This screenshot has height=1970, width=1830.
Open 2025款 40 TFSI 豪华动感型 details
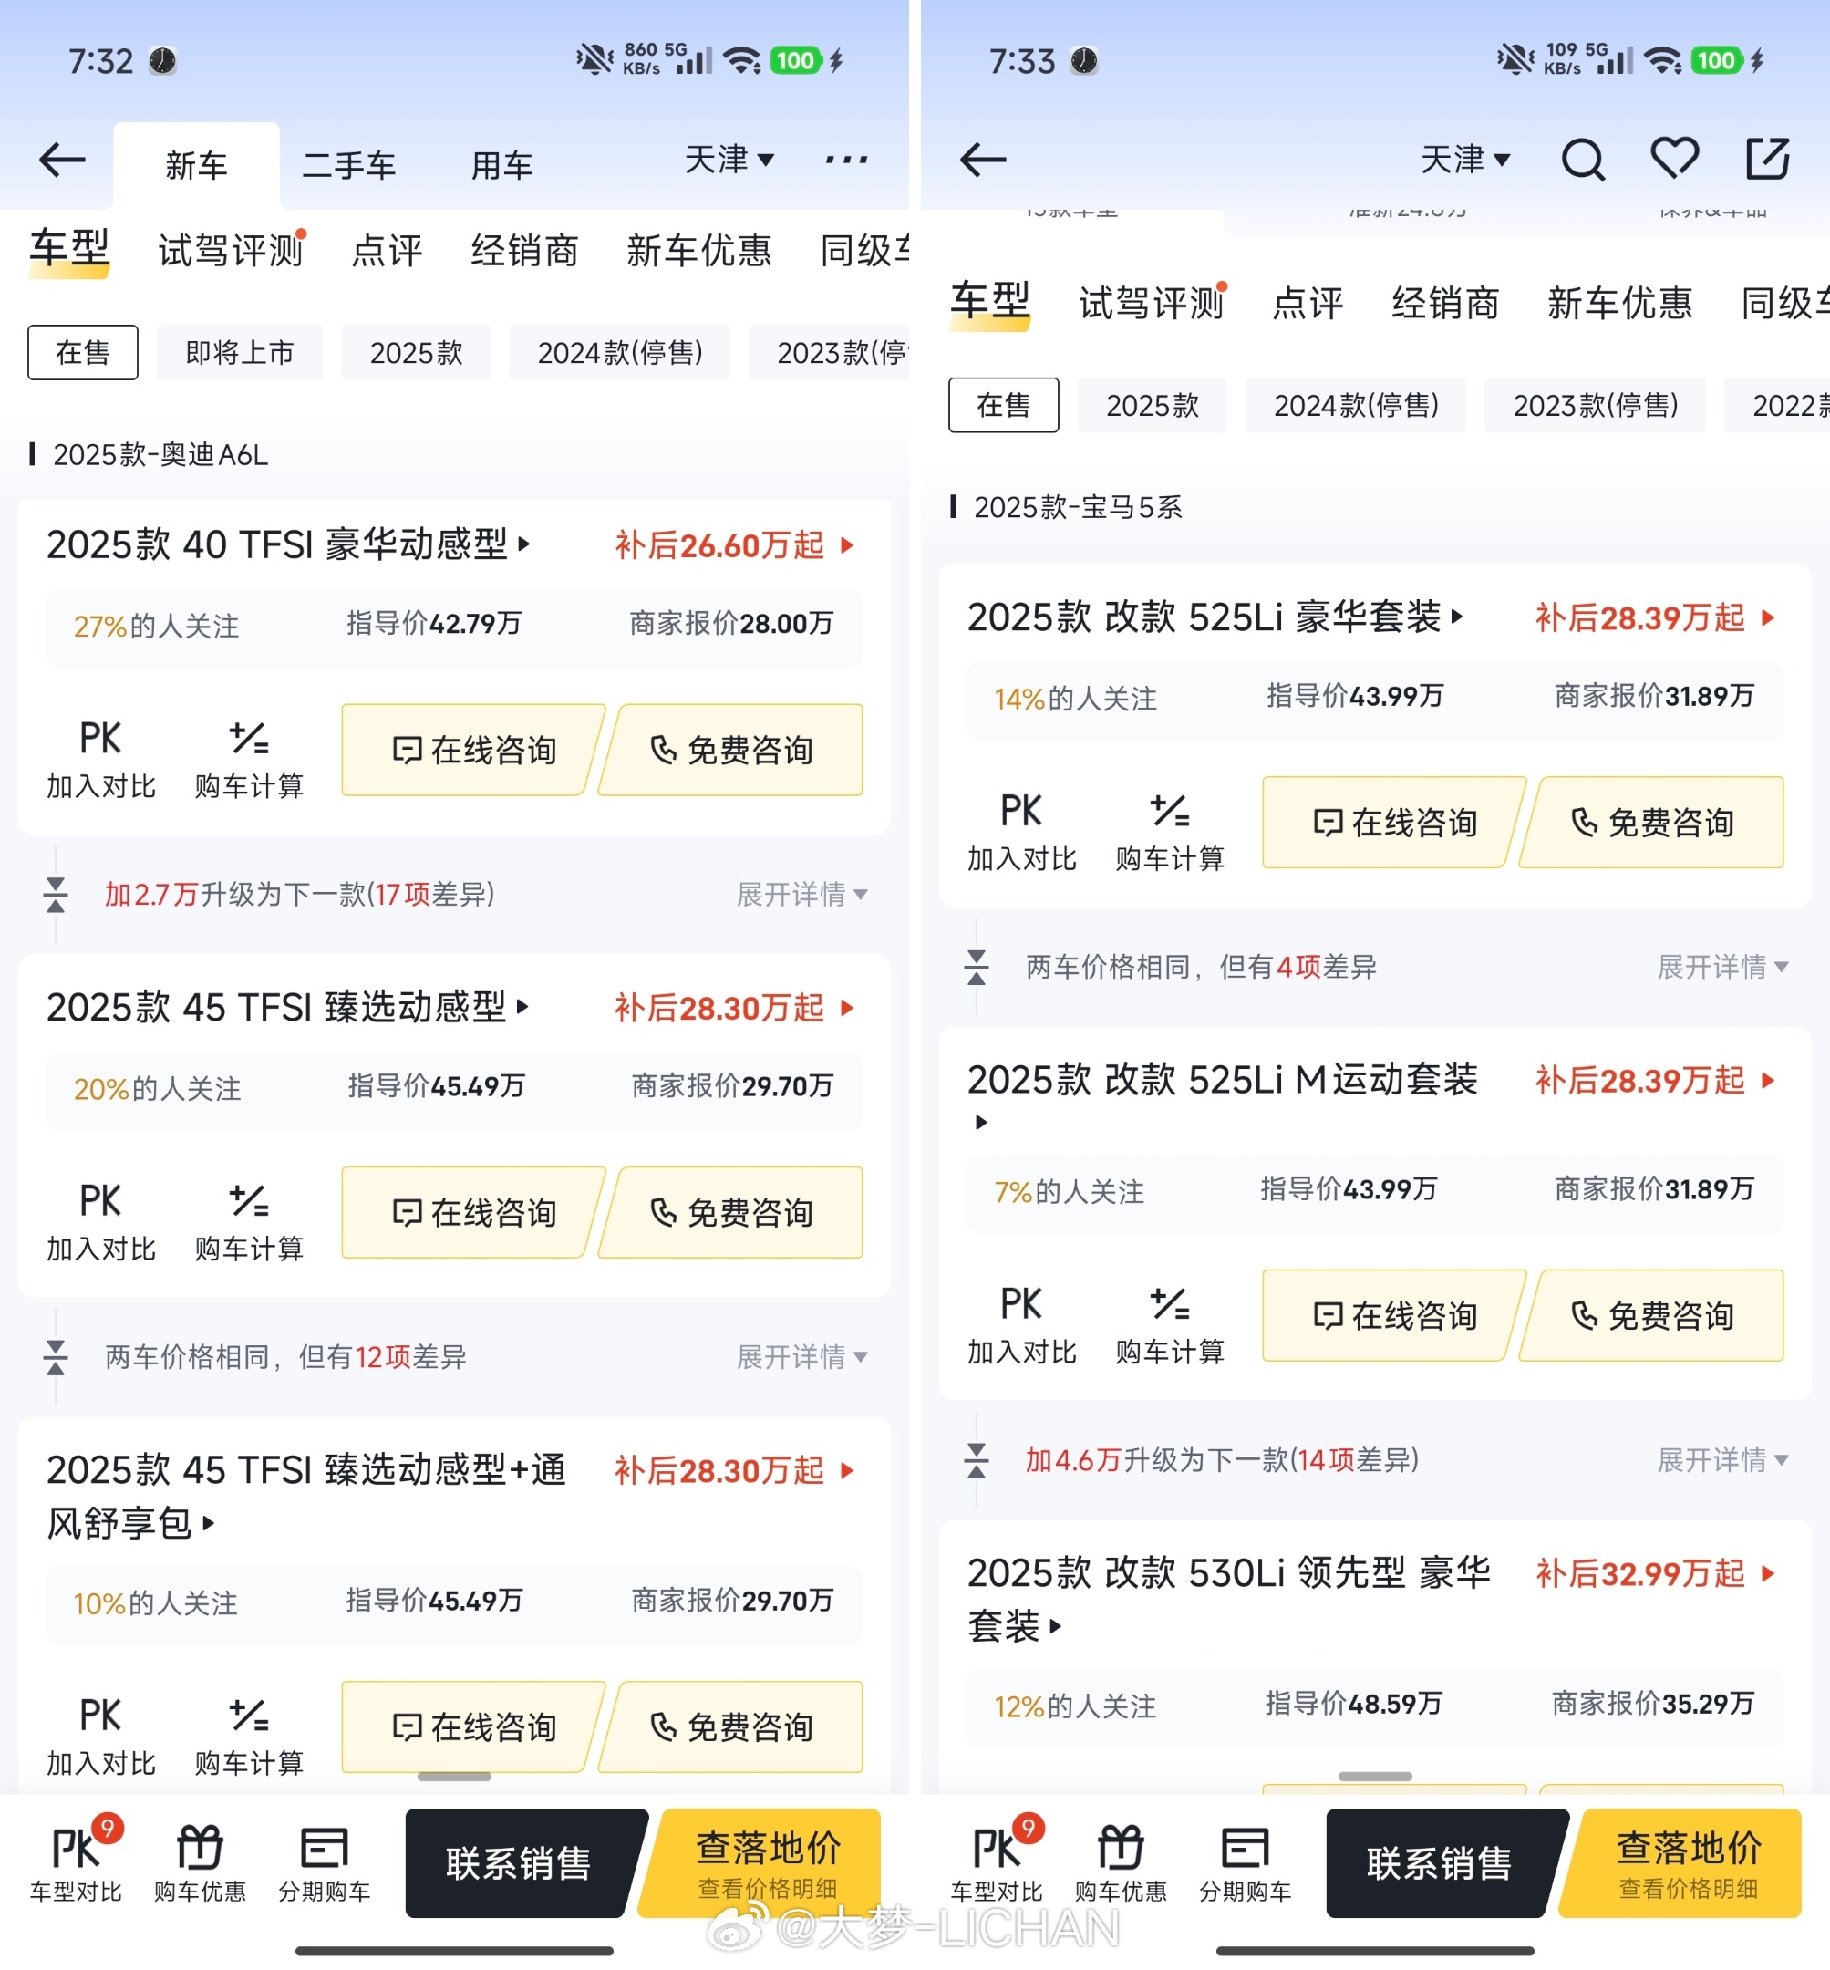288,544
